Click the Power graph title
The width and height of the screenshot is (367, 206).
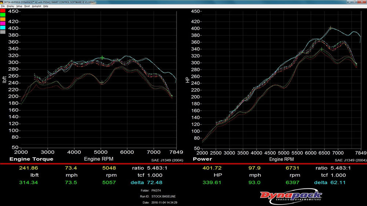(202, 159)
